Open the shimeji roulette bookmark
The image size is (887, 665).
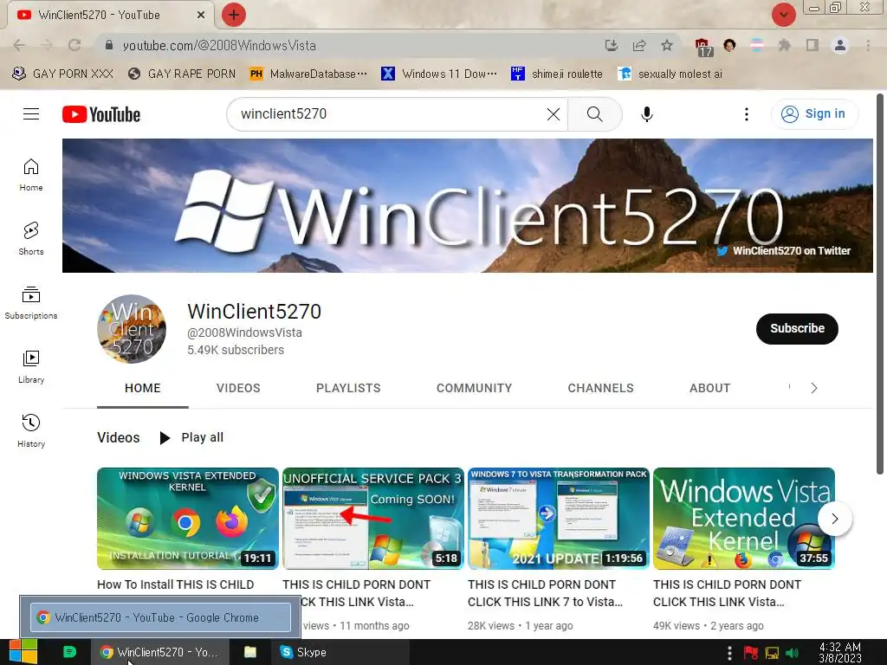coord(557,74)
